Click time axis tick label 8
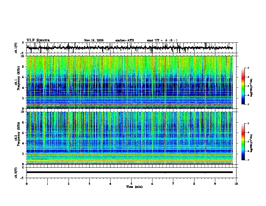The width and height of the screenshot is (266, 206). pos(194,184)
